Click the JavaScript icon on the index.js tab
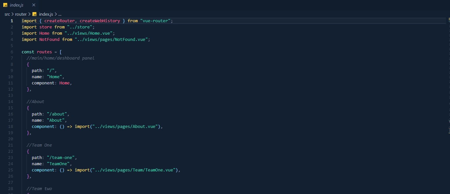 click(5, 5)
